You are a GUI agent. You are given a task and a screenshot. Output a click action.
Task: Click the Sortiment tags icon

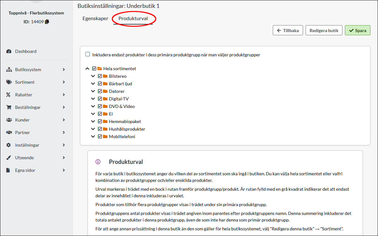tap(9, 82)
